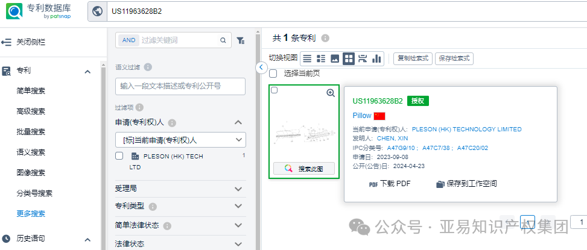Switch to the bar chart view icon
The height and width of the screenshot is (250, 587).
(x=376, y=58)
